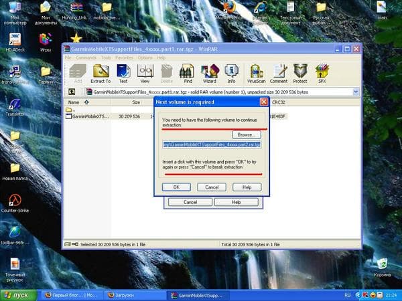Launch the Wizard toolbar icon
This screenshot has width=402, height=301.
pyautogui.click(x=210, y=74)
